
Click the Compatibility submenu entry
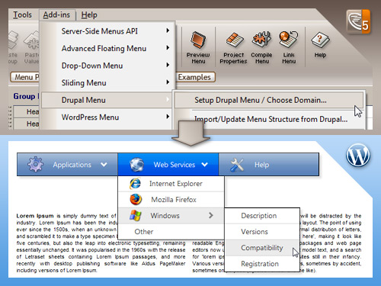click(262, 248)
